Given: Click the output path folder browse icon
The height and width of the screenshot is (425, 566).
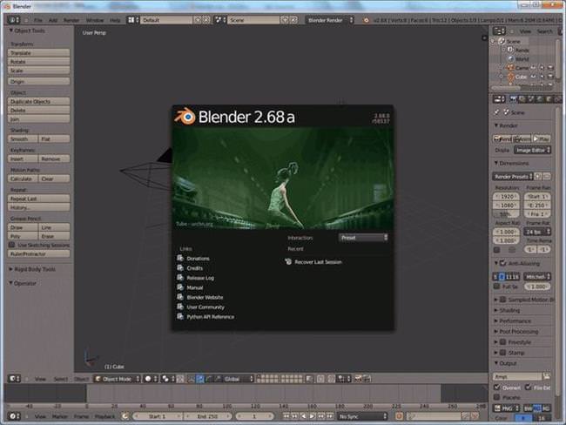Looking at the screenshot, I should [x=547, y=376].
